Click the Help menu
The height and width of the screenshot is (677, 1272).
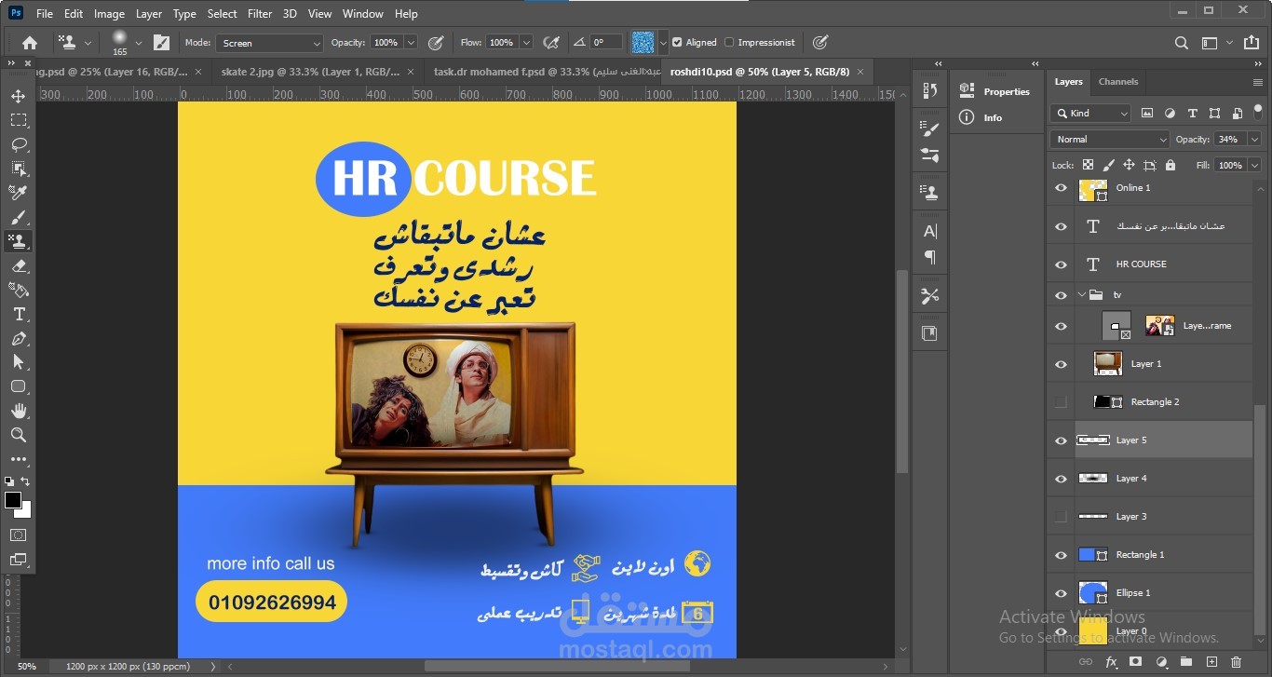(406, 14)
